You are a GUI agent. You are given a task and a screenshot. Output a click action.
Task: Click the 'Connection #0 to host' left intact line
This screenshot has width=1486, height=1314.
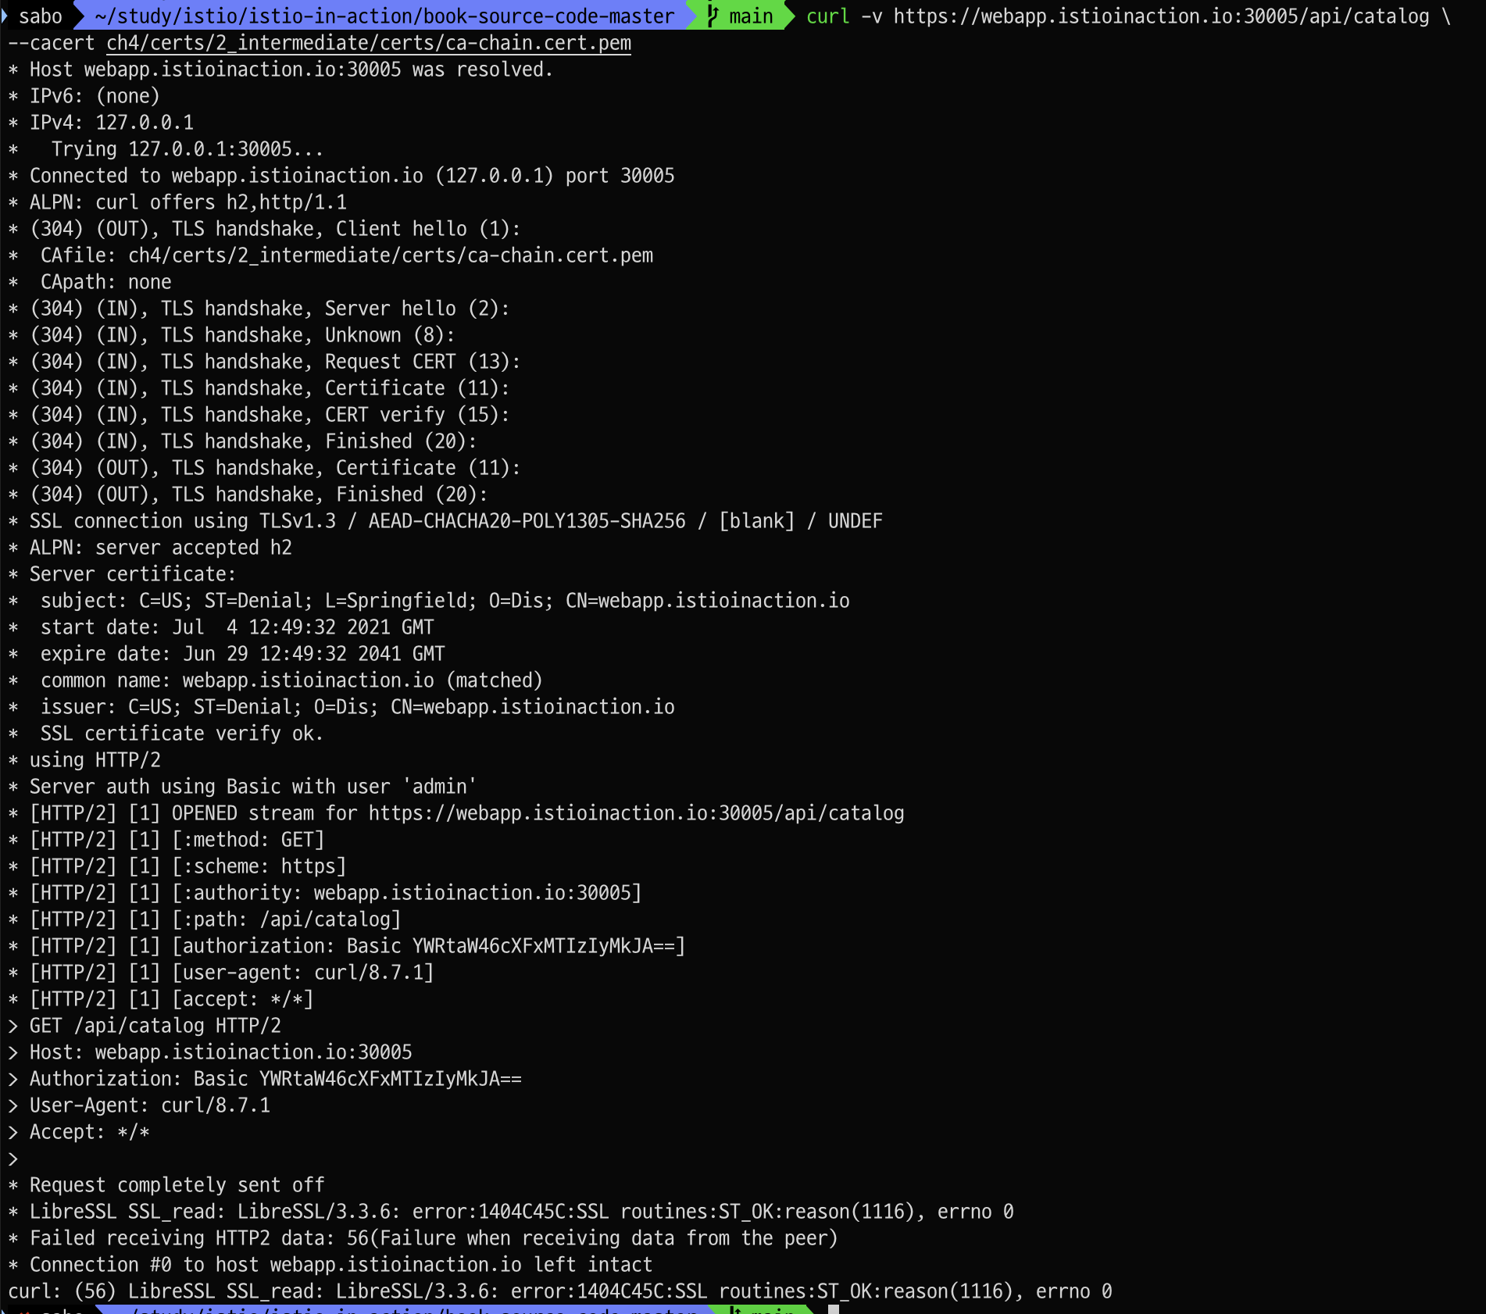pyautogui.click(x=330, y=1265)
